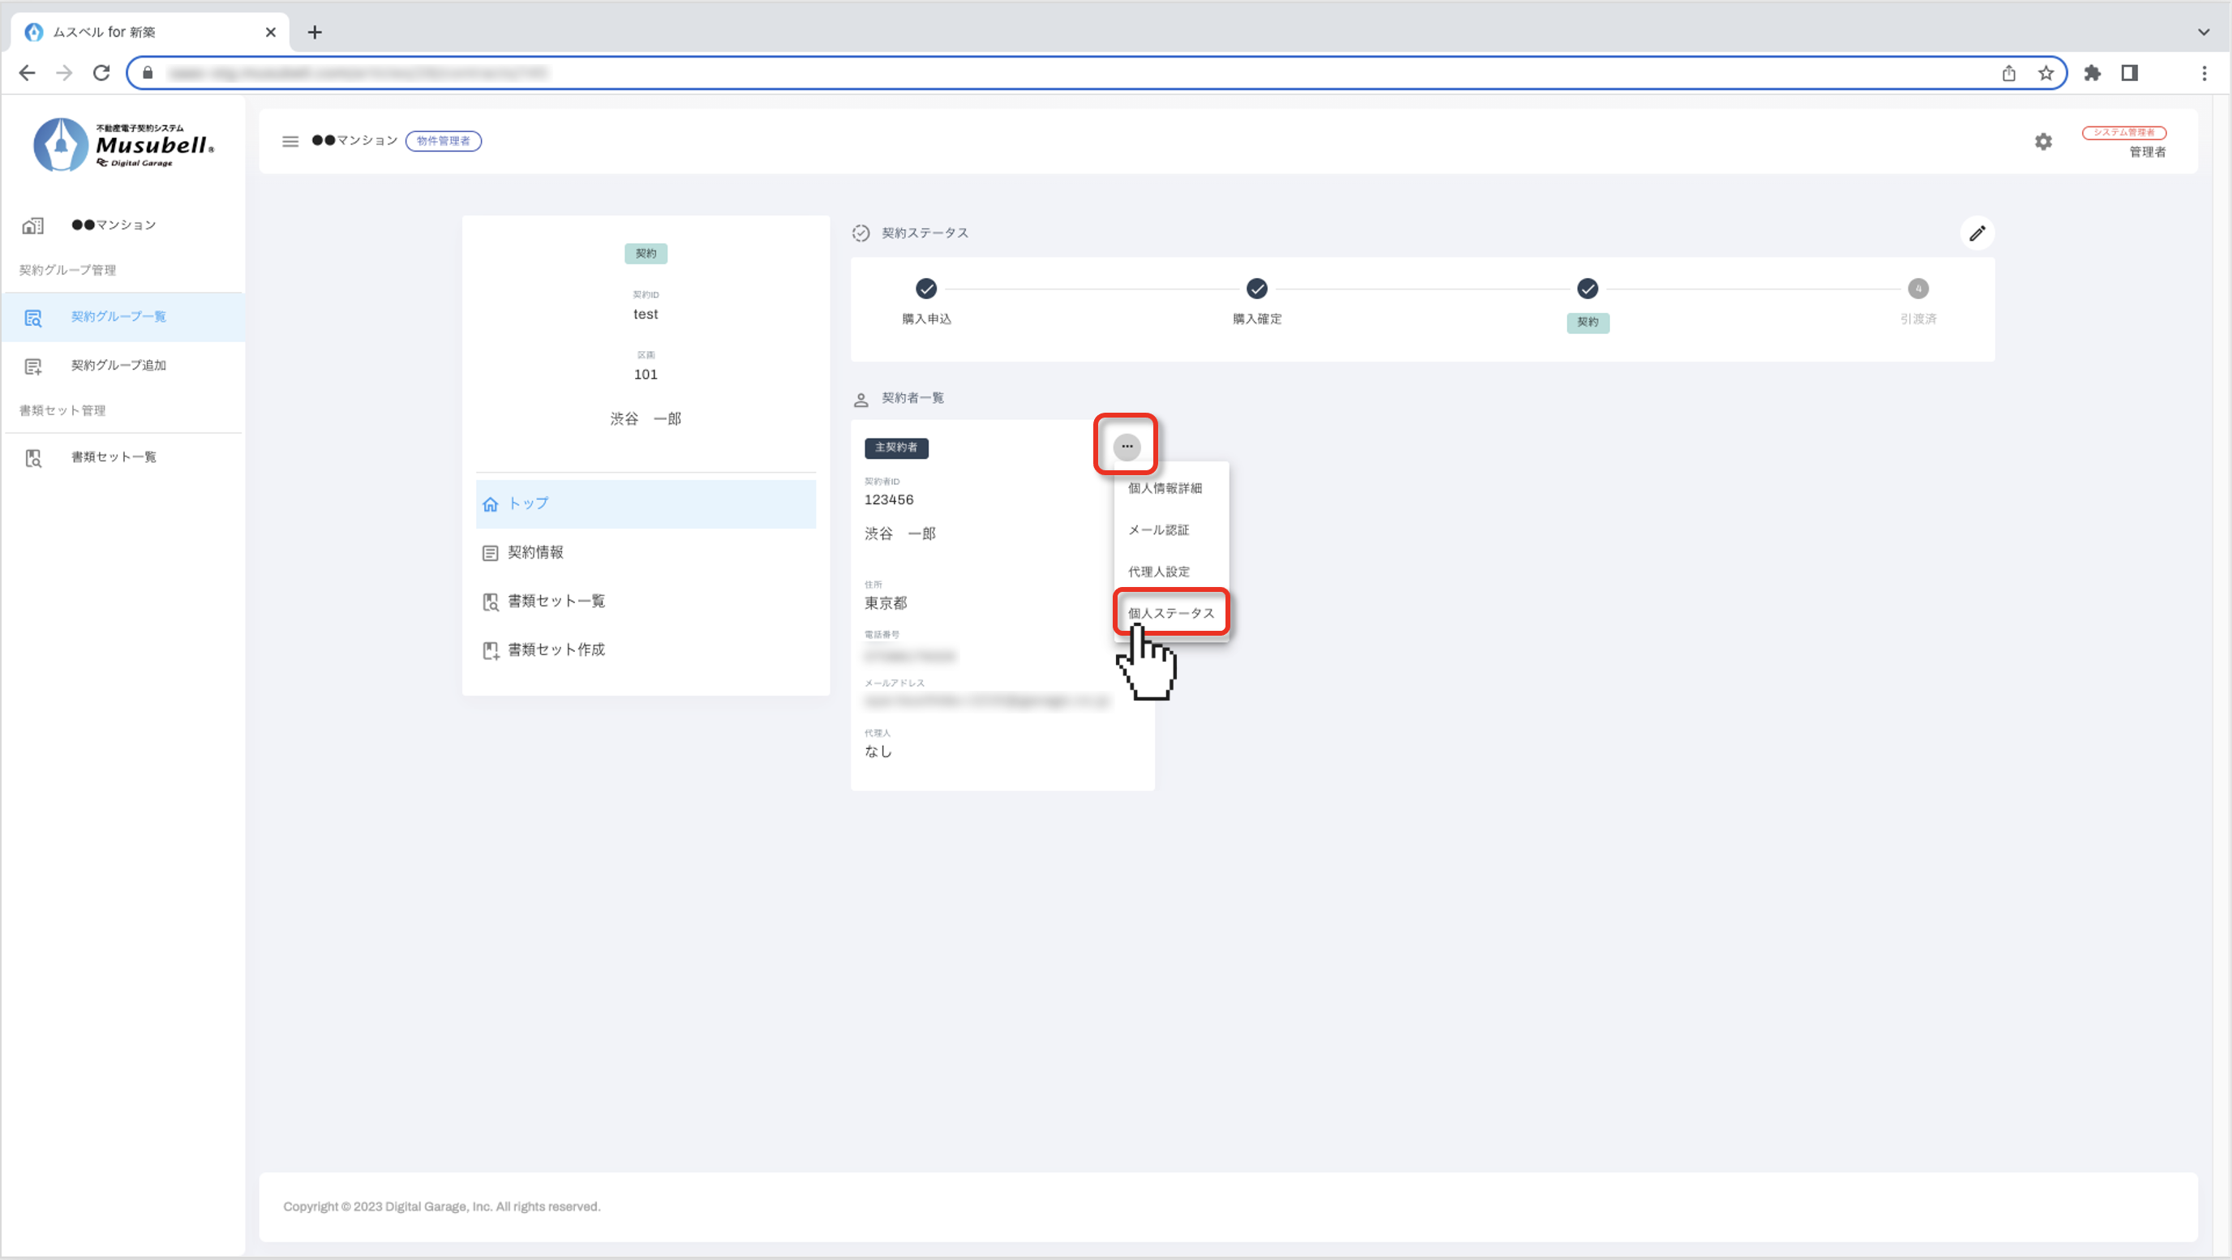Click the browser address bar
The width and height of the screenshot is (2232, 1260).
point(1040,73)
